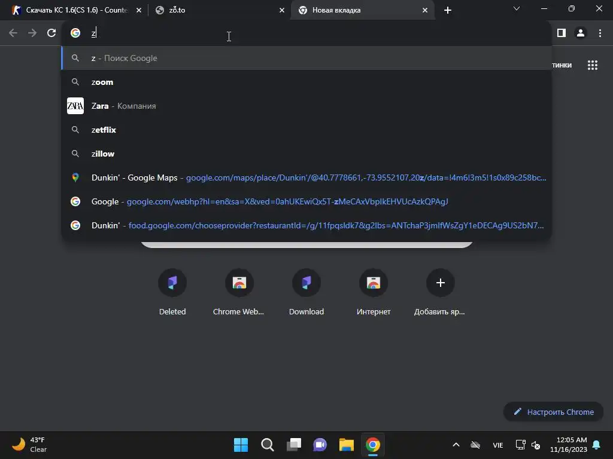Open the Download shortcut

(306, 292)
